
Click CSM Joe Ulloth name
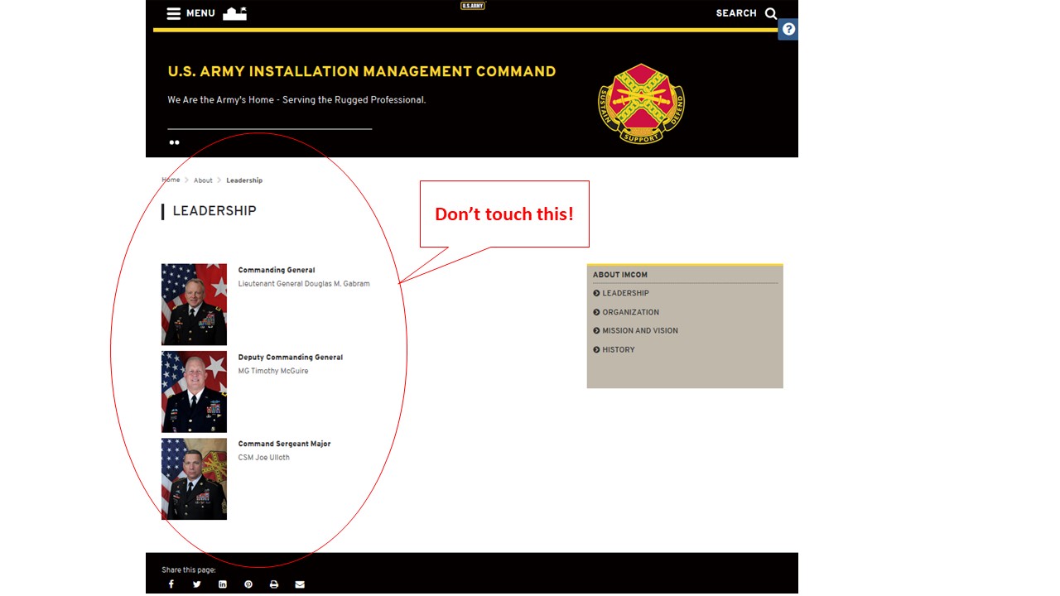click(264, 458)
